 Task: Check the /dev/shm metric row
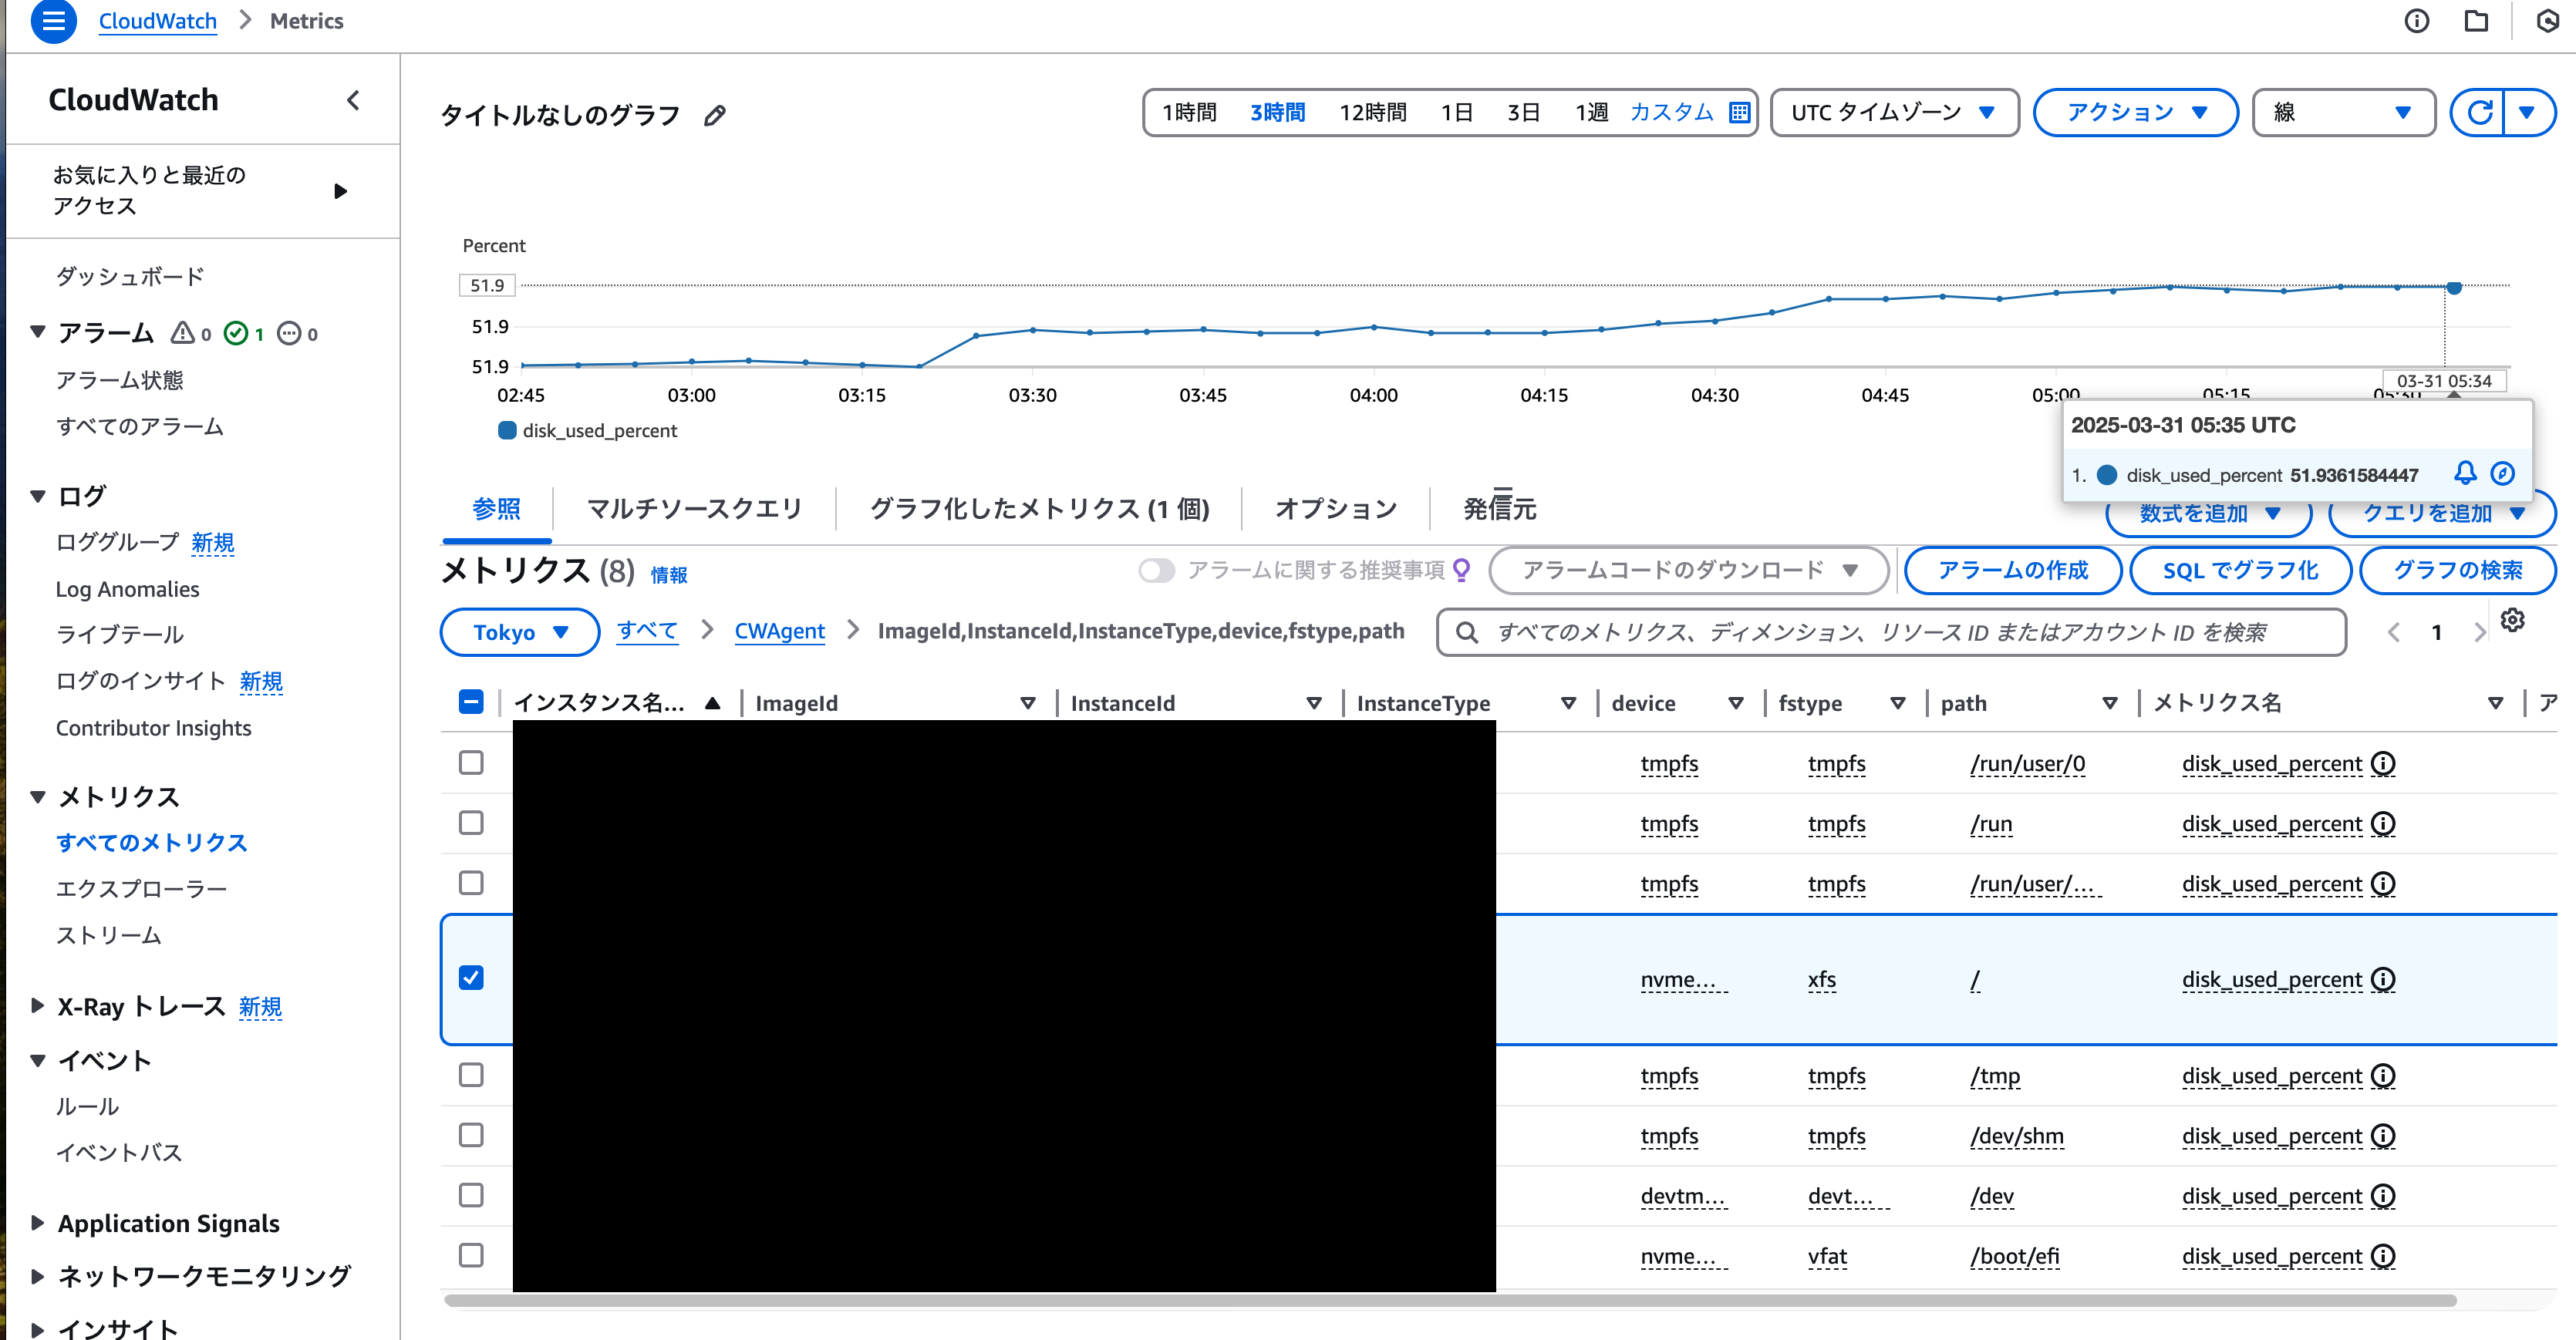471,1135
